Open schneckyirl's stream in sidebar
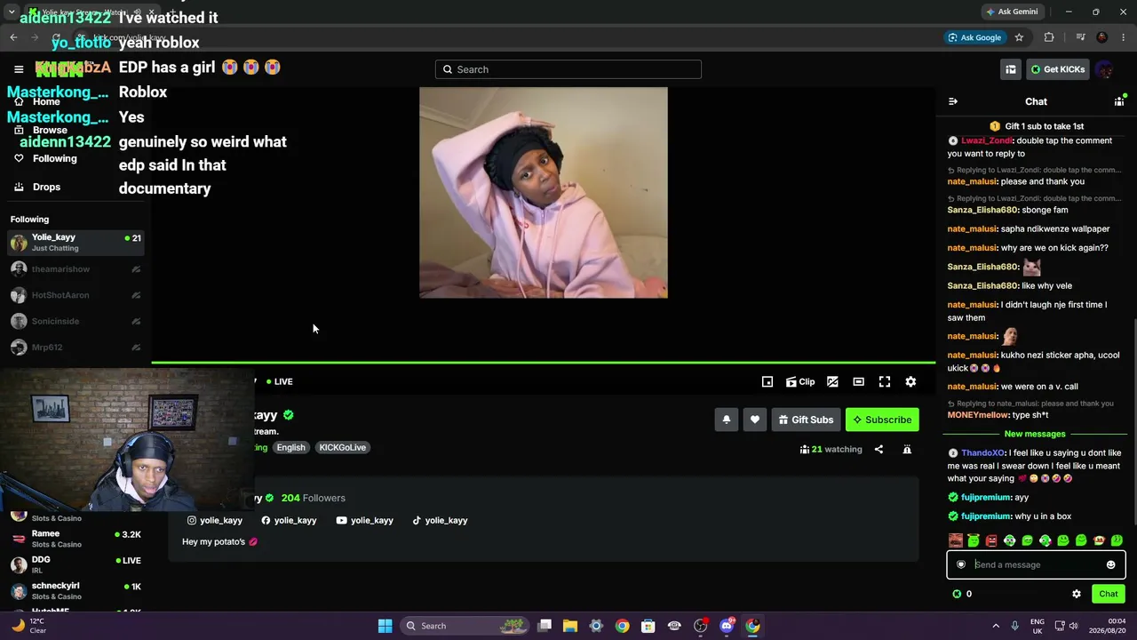Screen dimensions: 1137x640 coord(76,590)
